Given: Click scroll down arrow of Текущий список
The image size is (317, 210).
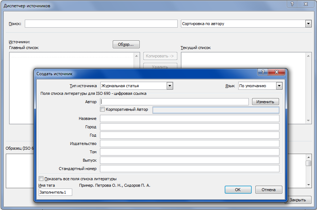Looking at the screenshot, I should (308, 121).
